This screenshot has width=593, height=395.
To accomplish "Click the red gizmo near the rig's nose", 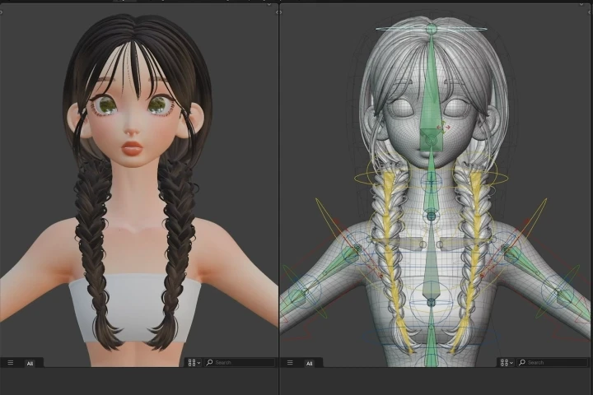I will [x=446, y=128].
